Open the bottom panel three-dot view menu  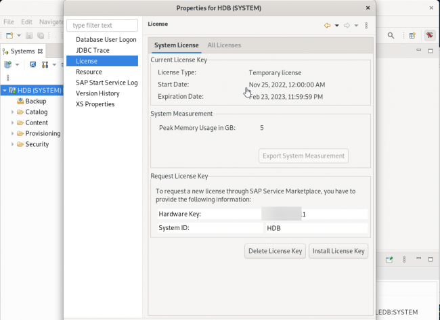tap(404, 260)
